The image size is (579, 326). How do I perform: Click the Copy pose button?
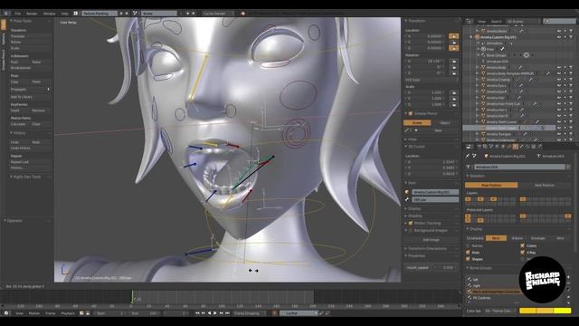point(19,81)
